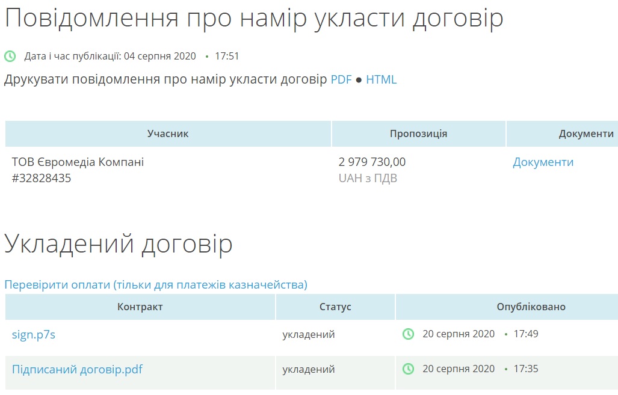Open the Підписаний договір.pdf file
618x395 pixels.
[x=77, y=369]
